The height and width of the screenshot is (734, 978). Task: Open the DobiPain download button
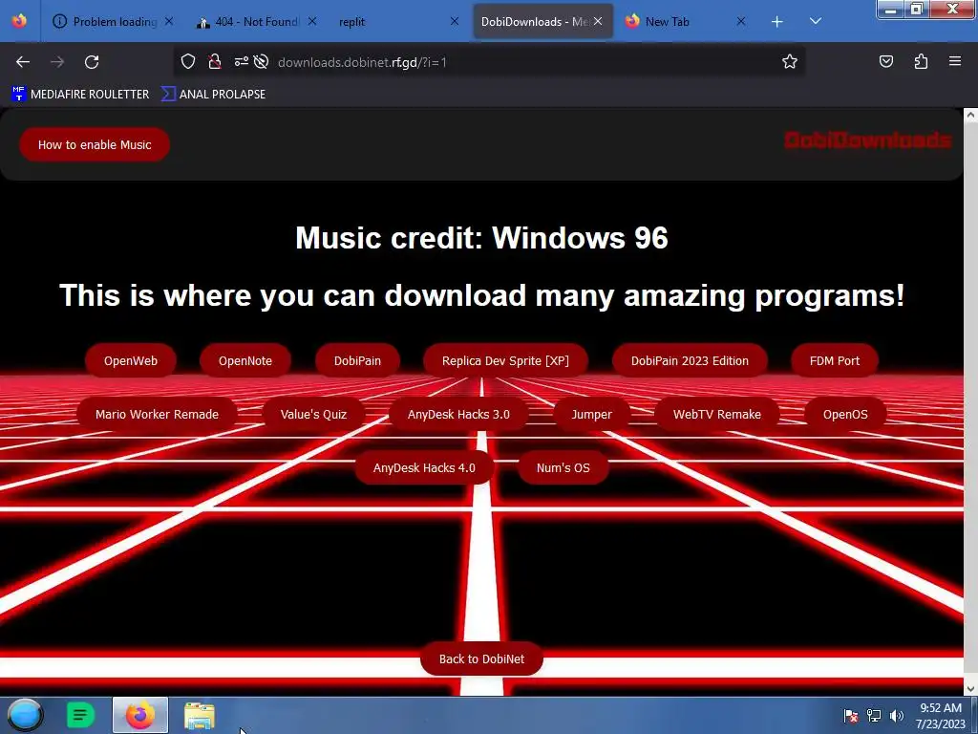pos(357,360)
